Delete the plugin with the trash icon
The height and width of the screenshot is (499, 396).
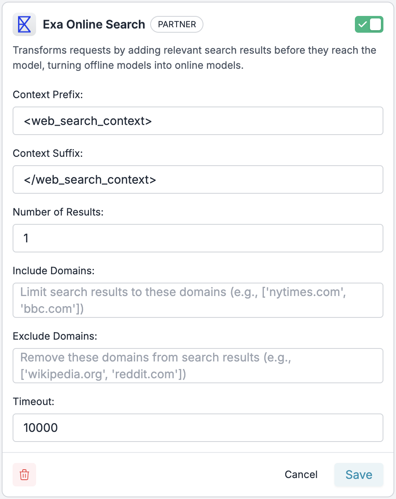point(24,475)
